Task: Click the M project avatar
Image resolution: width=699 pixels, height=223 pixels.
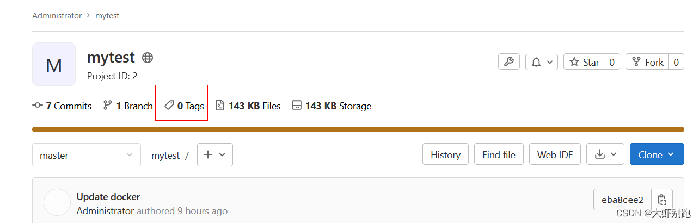Action: click(x=54, y=65)
